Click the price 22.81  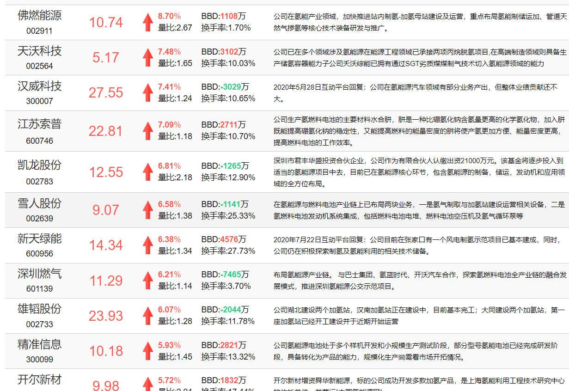[x=106, y=131]
